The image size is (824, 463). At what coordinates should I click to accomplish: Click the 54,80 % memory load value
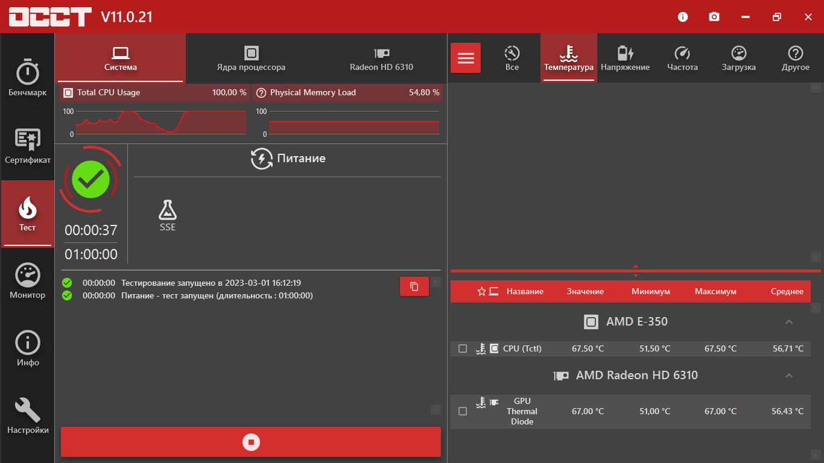pos(424,93)
